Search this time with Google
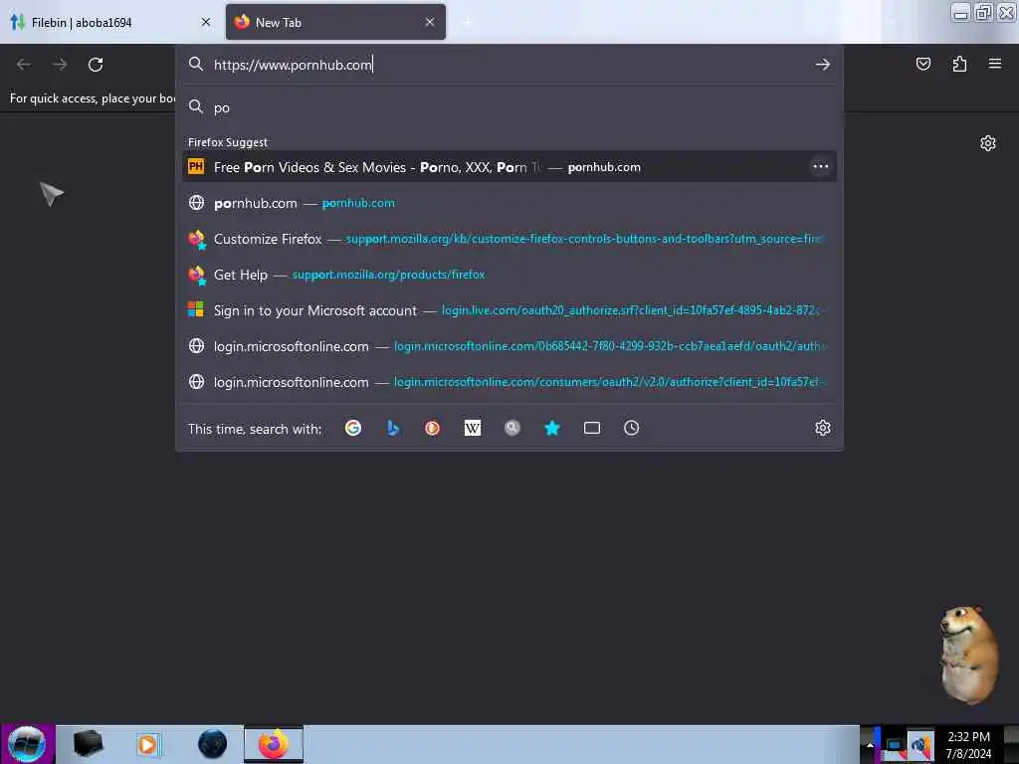Image resolution: width=1019 pixels, height=764 pixels. [x=353, y=428]
